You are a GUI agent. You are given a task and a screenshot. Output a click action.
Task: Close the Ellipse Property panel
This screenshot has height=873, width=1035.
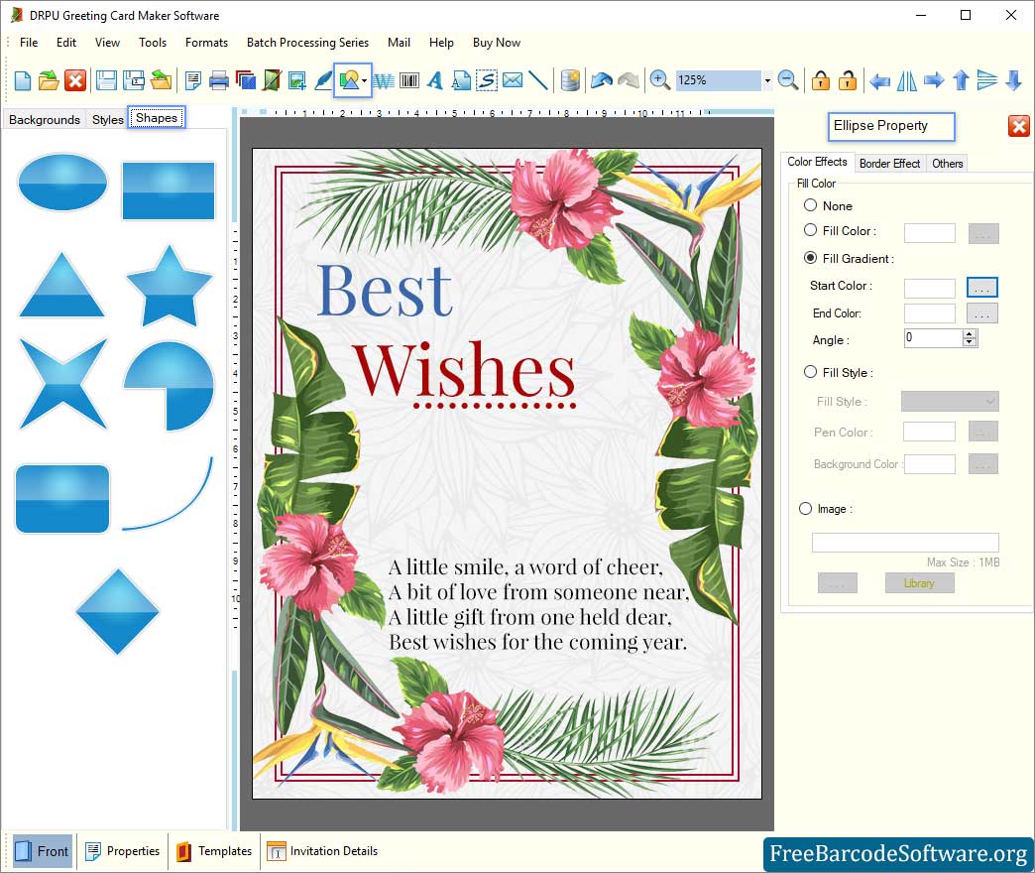(1018, 125)
